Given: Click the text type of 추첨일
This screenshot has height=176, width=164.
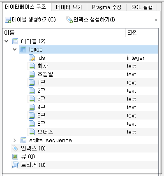Looking at the screenshot, I should (131, 75).
